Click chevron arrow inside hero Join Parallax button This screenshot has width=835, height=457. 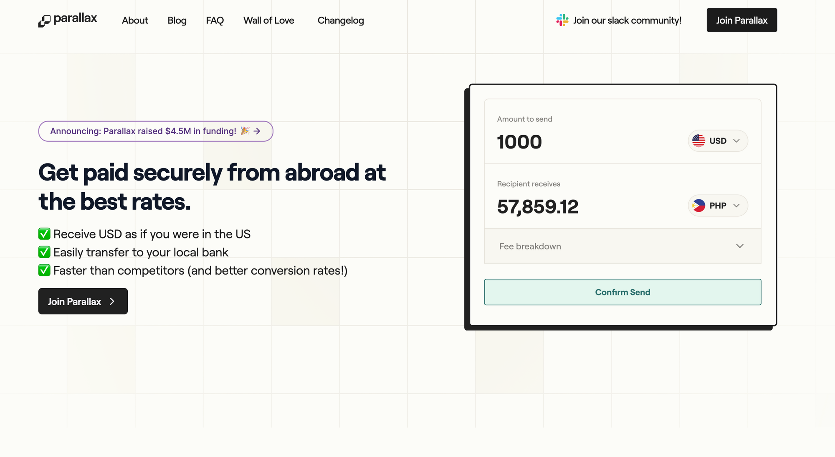(x=112, y=301)
